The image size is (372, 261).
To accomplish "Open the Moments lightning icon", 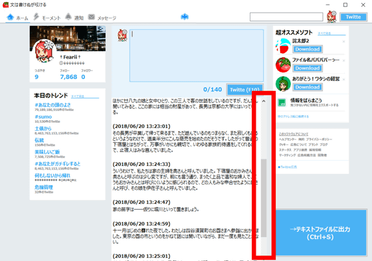I will (36, 17).
